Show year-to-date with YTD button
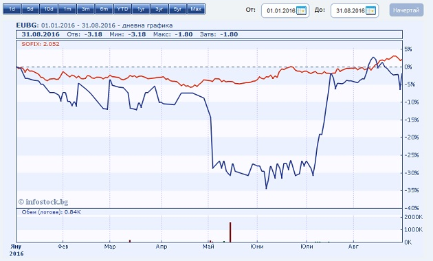 click(122, 9)
